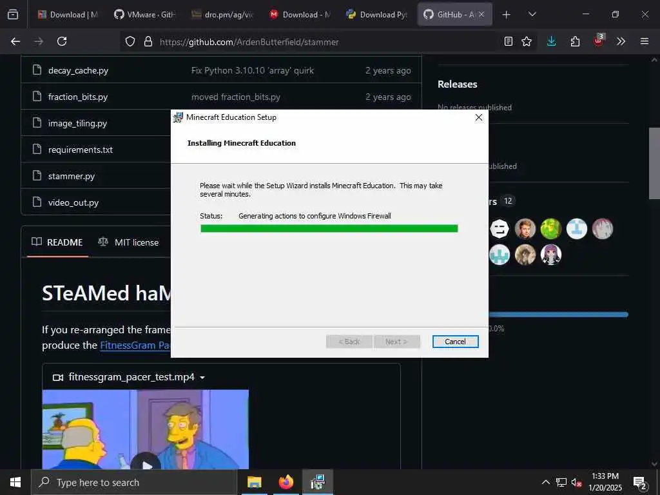This screenshot has width=660, height=495.
Task: Open stammer.py file
Action: coord(71,176)
